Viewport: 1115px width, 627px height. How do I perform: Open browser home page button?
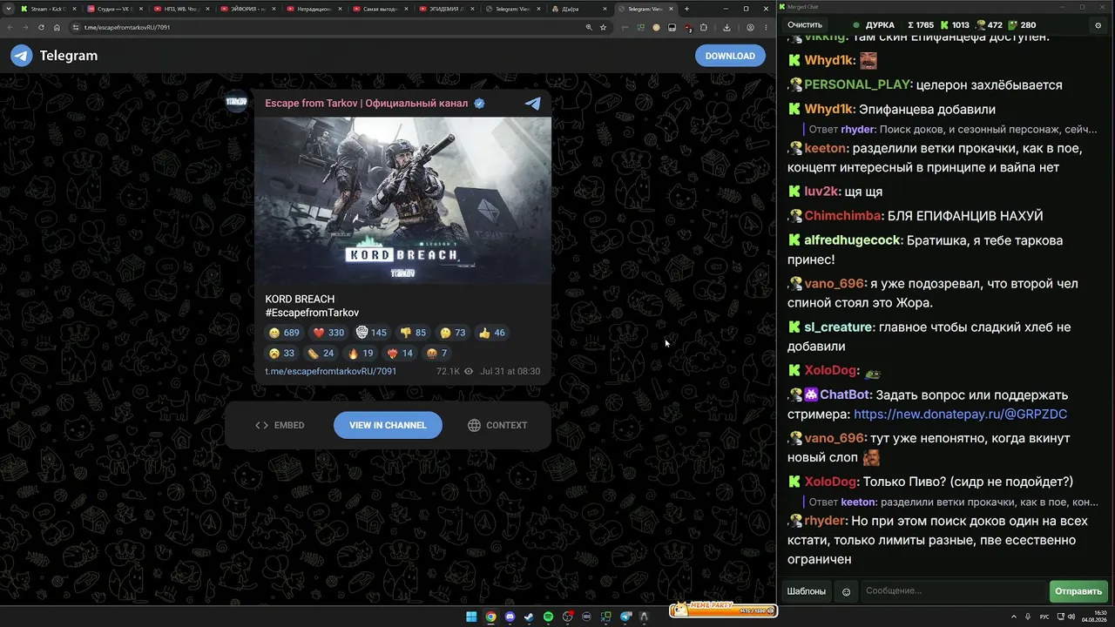[x=57, y=27]
